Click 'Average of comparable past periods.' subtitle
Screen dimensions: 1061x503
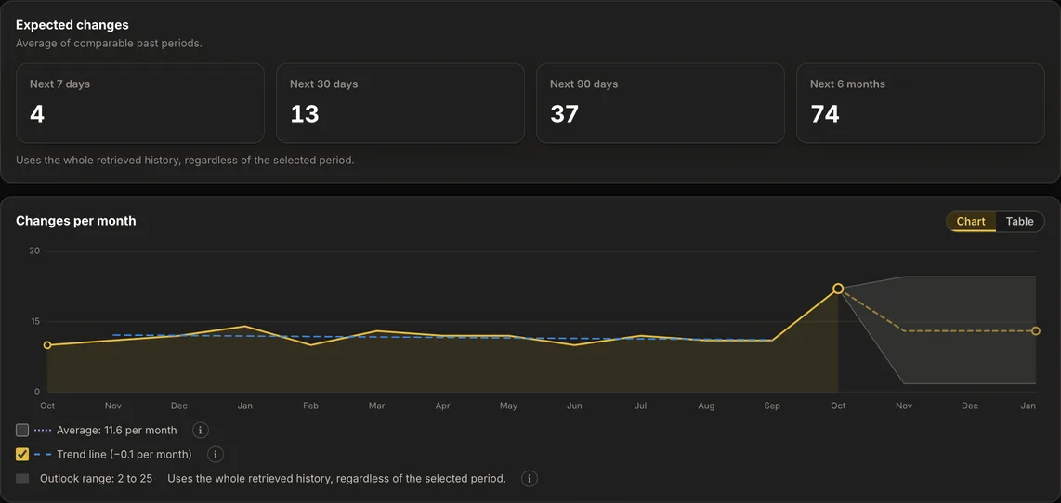pos(109,44)
